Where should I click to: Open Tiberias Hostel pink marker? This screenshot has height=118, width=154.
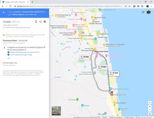point(81,19)
